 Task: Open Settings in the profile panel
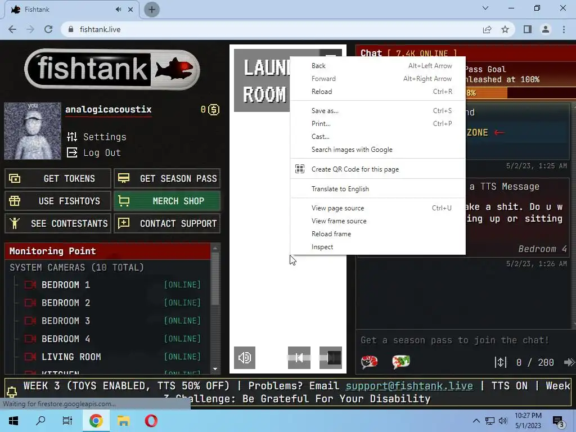(x=97, y=137)
